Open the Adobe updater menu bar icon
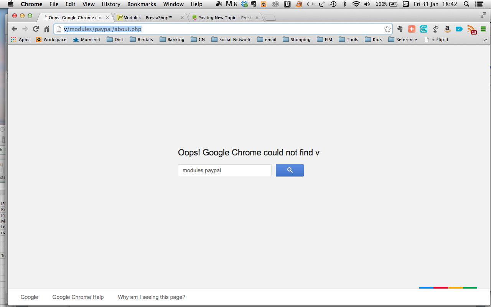The width and height of the screenshot is (491, 307). [x=231, y=4]
